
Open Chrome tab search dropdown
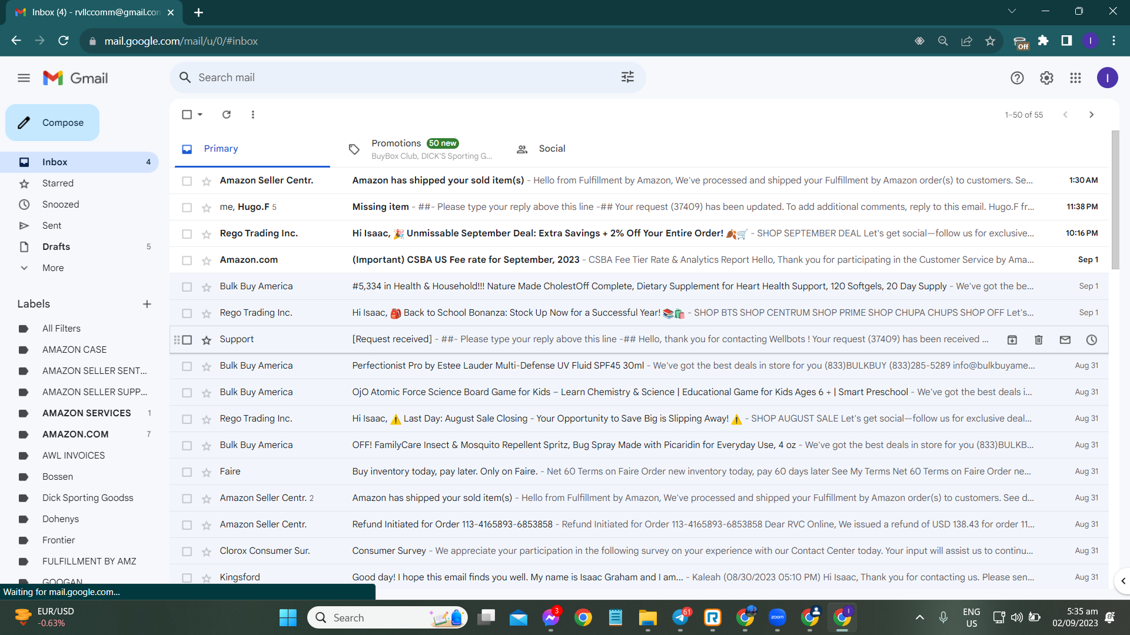tap(1012, 11)
